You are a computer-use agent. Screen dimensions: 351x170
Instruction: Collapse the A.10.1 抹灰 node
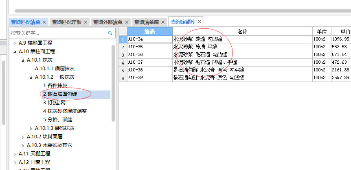click(x=23, y=60)
